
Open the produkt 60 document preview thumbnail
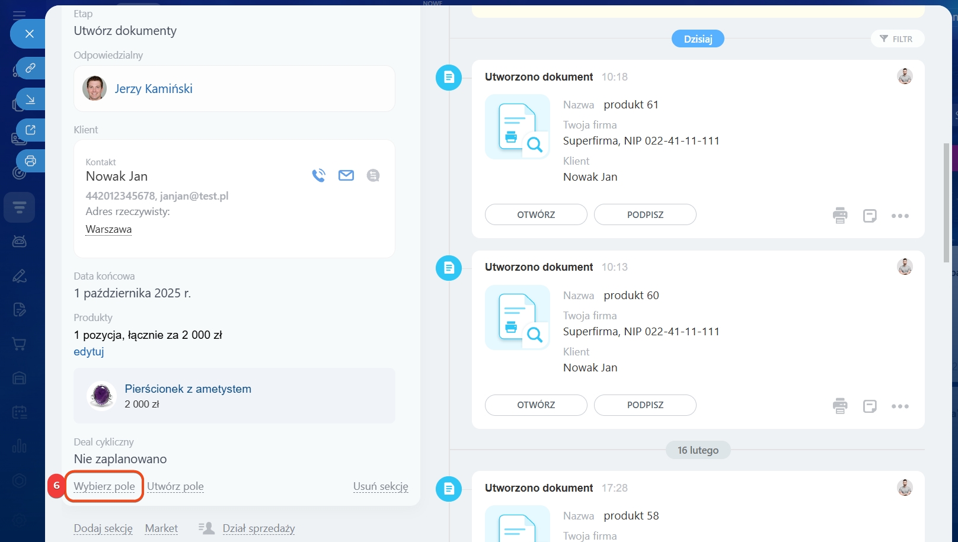click(x=518, y=317)
